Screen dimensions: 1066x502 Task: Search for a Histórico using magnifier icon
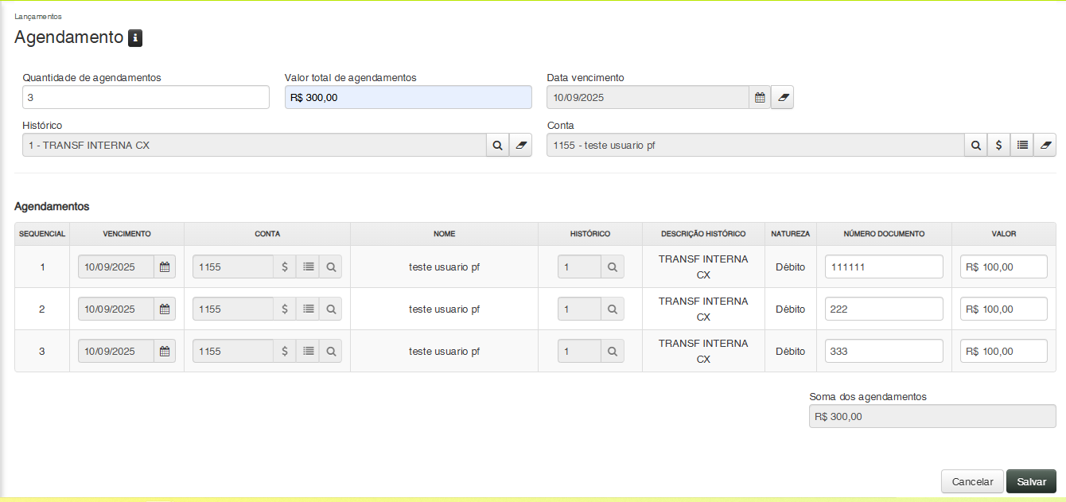pyautogui.click(x=497, y=146)
